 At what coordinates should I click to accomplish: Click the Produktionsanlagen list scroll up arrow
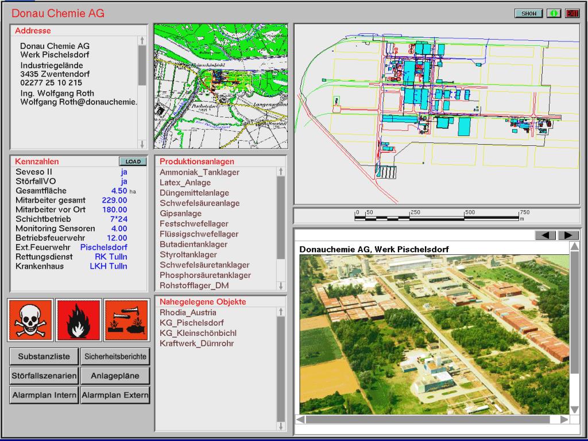pyautogui.click(x=281, y=171)
